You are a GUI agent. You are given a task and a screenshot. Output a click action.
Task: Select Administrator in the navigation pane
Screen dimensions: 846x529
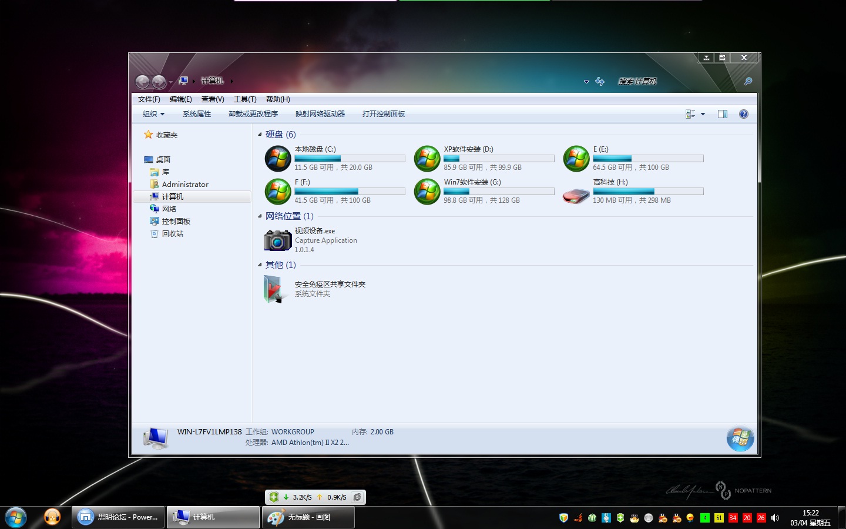coord(185,185)
